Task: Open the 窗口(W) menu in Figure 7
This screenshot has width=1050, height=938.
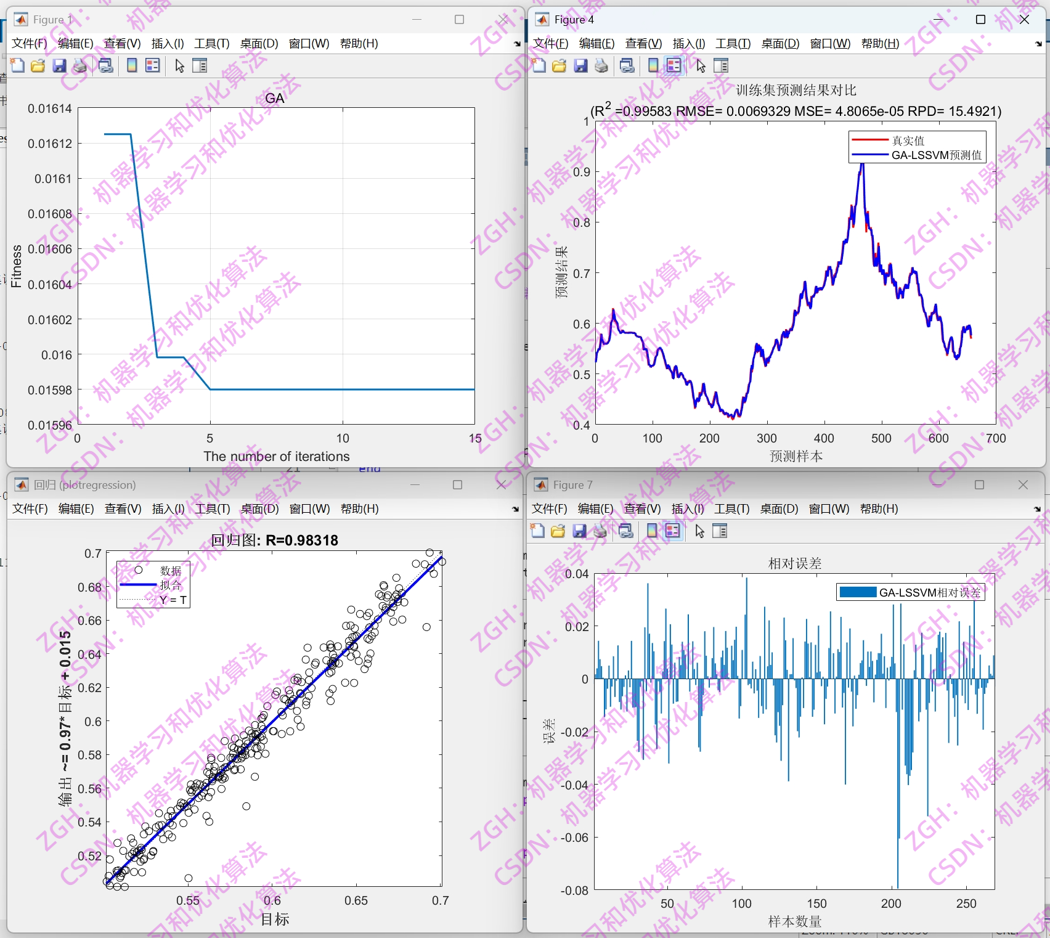Action: [x=829, y=509]
